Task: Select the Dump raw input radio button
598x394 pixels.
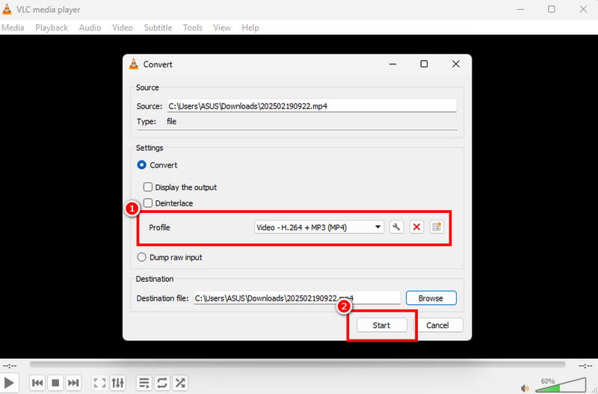Action: [142, 257]
